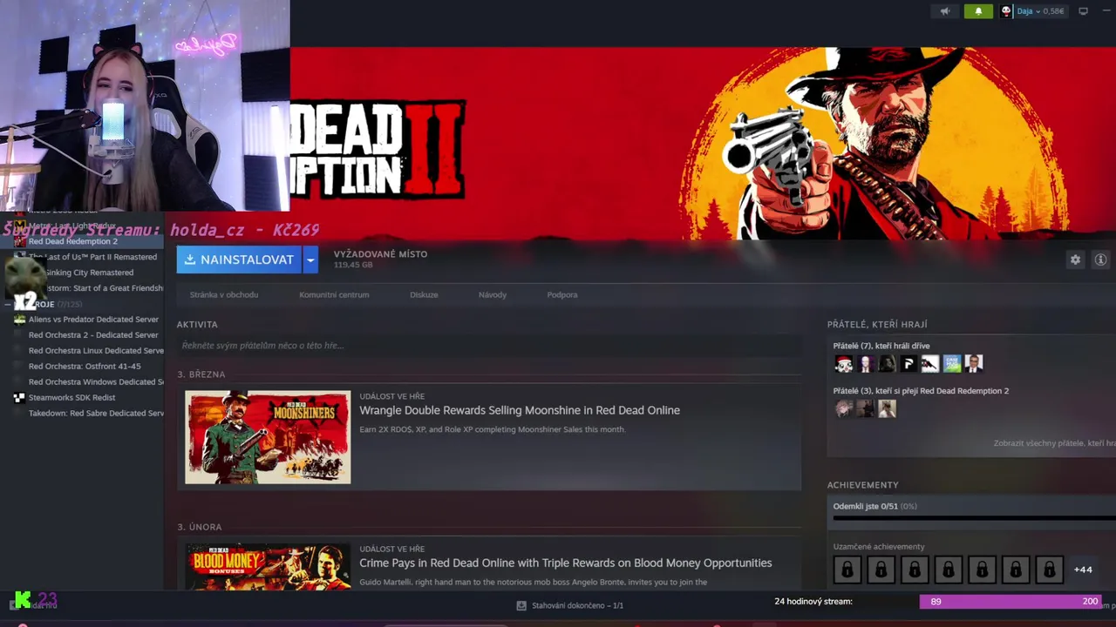Select 'Red Dead Redemption 2' in library list
This screenshot has width=1116, height=627.
click(x=73, y=241)
